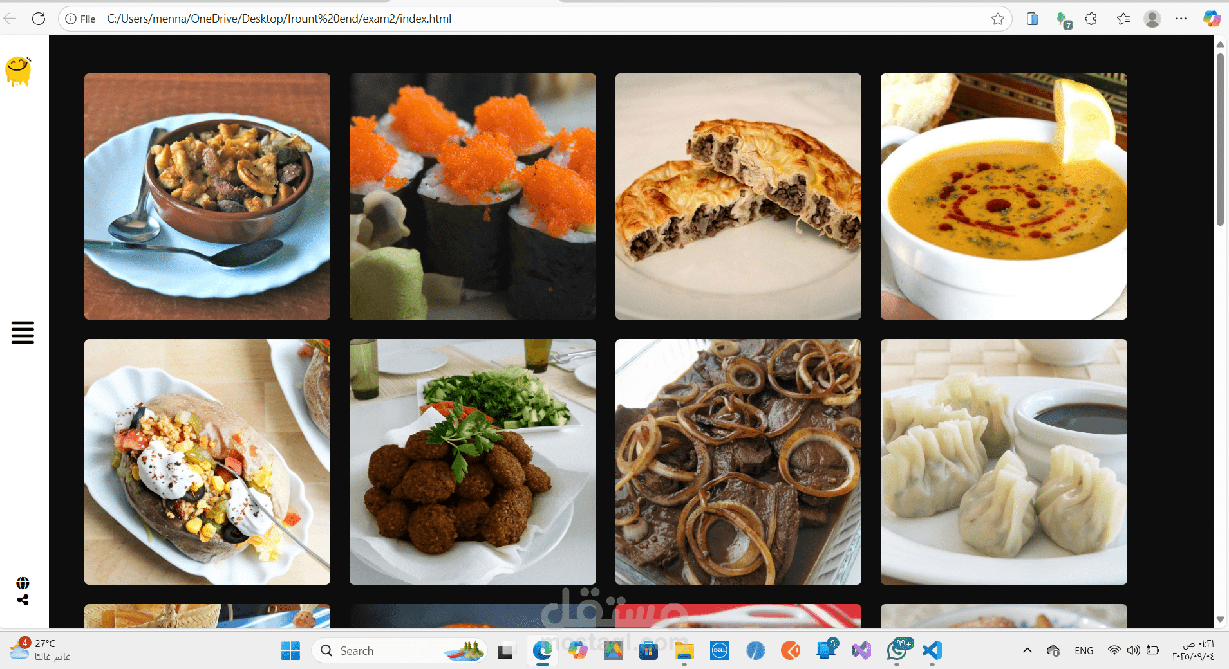Open the sushi with orange roe image

pos(473,196)
